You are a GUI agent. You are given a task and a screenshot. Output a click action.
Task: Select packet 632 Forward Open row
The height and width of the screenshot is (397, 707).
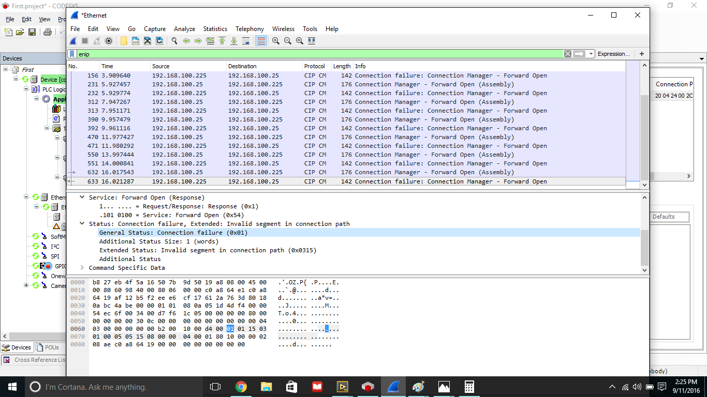point(346,172)
